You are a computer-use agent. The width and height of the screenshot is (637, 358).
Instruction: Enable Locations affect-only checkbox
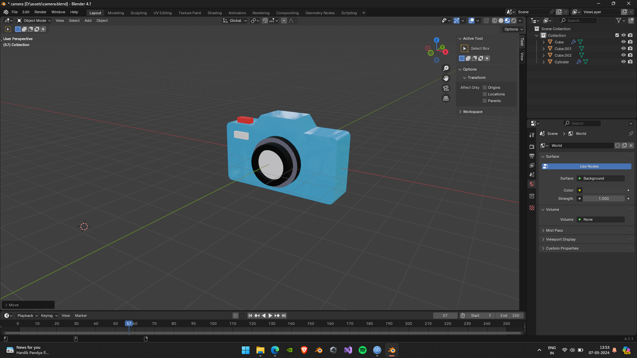point(485,94)
